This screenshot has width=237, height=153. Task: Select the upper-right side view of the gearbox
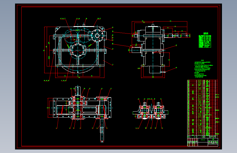pos(159,49)
